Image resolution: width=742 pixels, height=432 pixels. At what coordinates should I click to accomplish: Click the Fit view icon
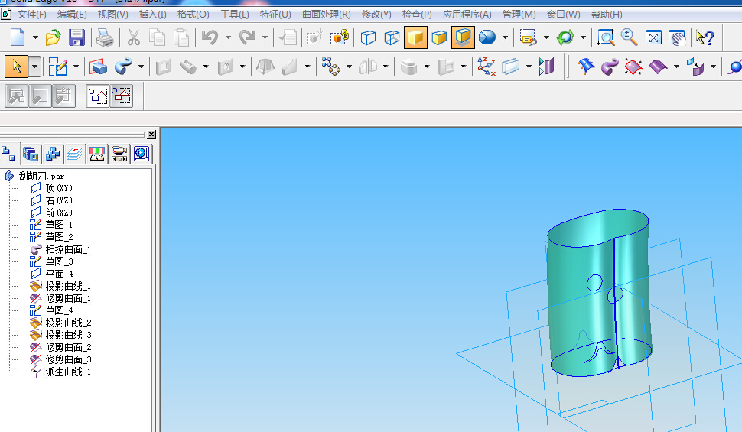point(653,37)
